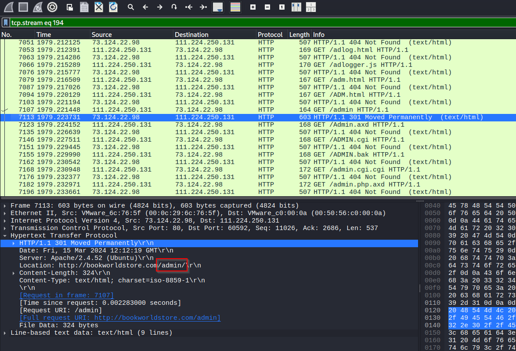Expand the Frame 7113 tree node
Image resolution: width=516 pixels, height=351 pixels.
(x=5, y=206)
